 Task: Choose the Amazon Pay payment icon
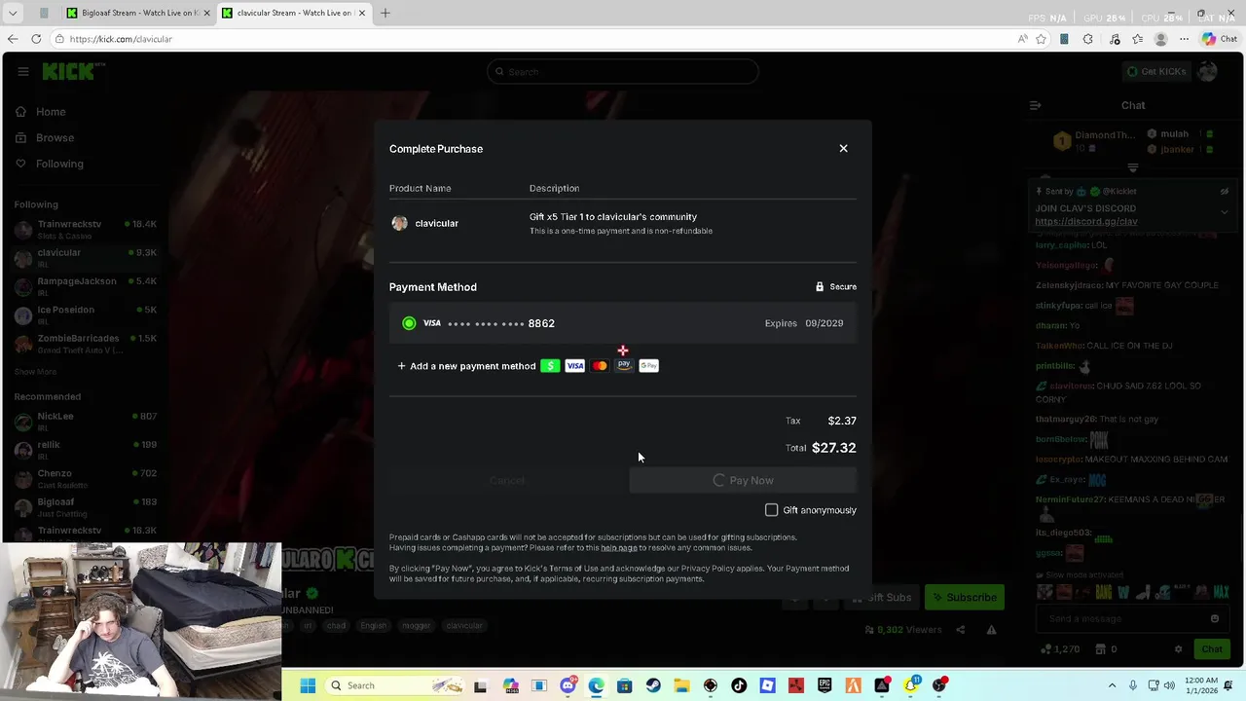624,365
